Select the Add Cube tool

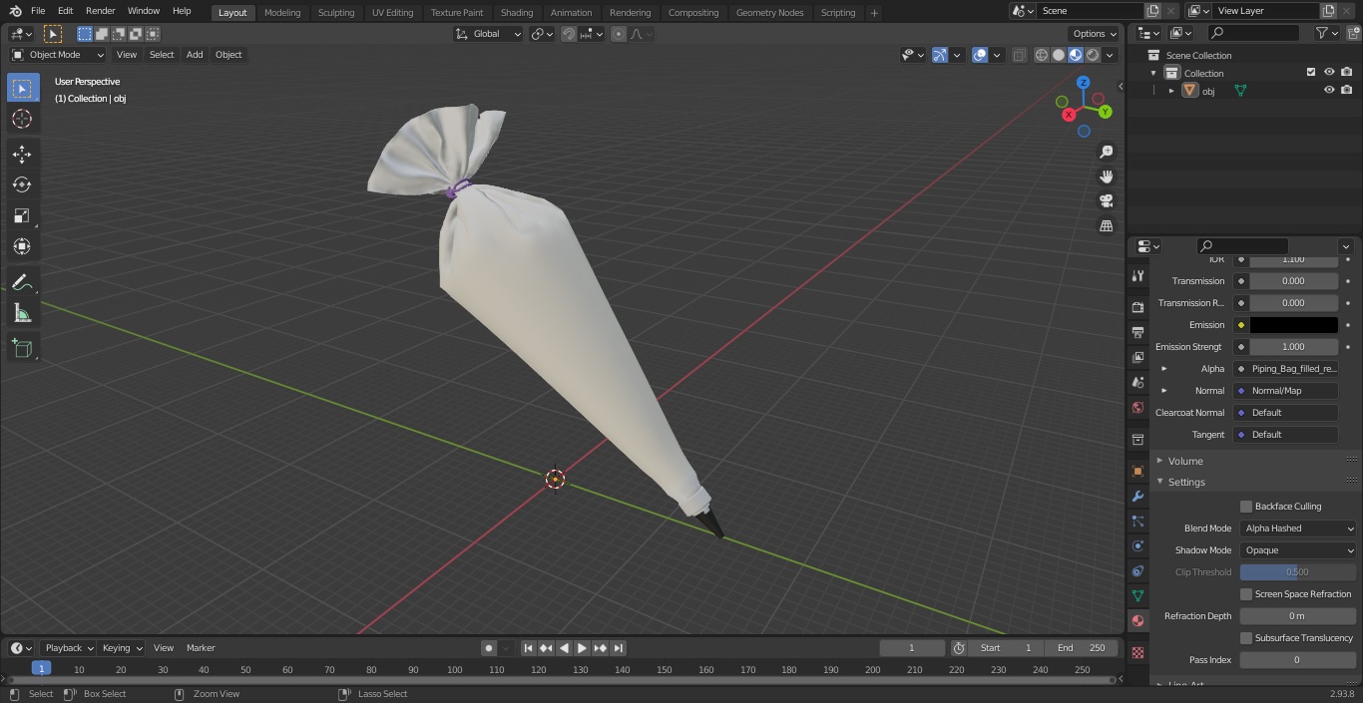pos(22,348)
